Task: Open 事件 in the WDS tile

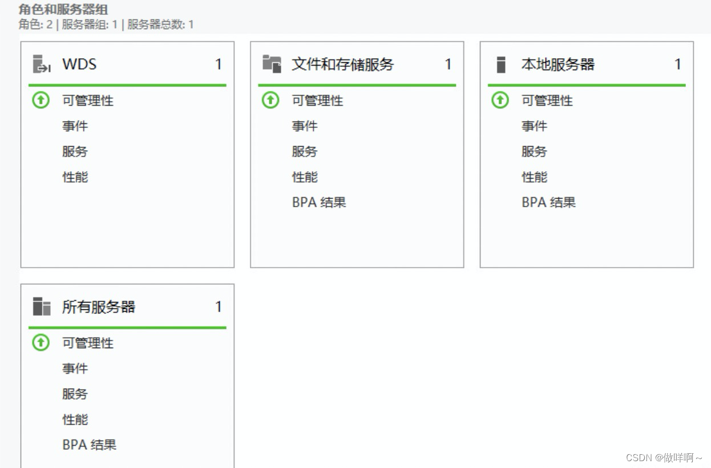Action: click(x=75, y=126)
